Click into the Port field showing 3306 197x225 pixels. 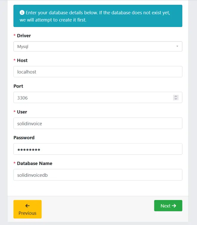pyautogui.click(x=93, y=97)
